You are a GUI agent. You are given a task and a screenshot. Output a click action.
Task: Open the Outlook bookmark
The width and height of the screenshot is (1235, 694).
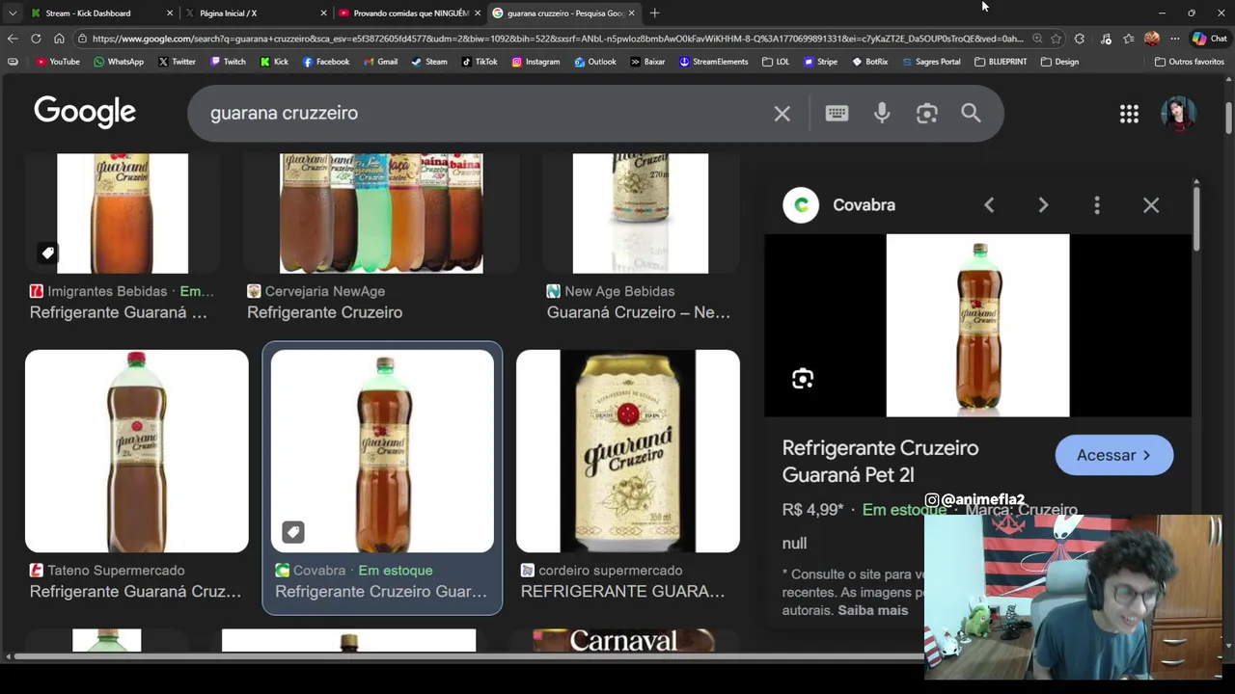pyautogui.click(x=594, y=62)
